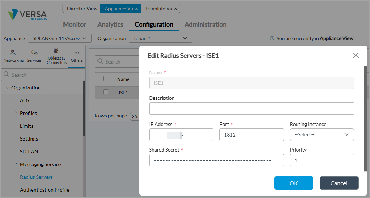Click the Versa Networks logo
The width and height of the screenshot is (370, 198).
28,15
